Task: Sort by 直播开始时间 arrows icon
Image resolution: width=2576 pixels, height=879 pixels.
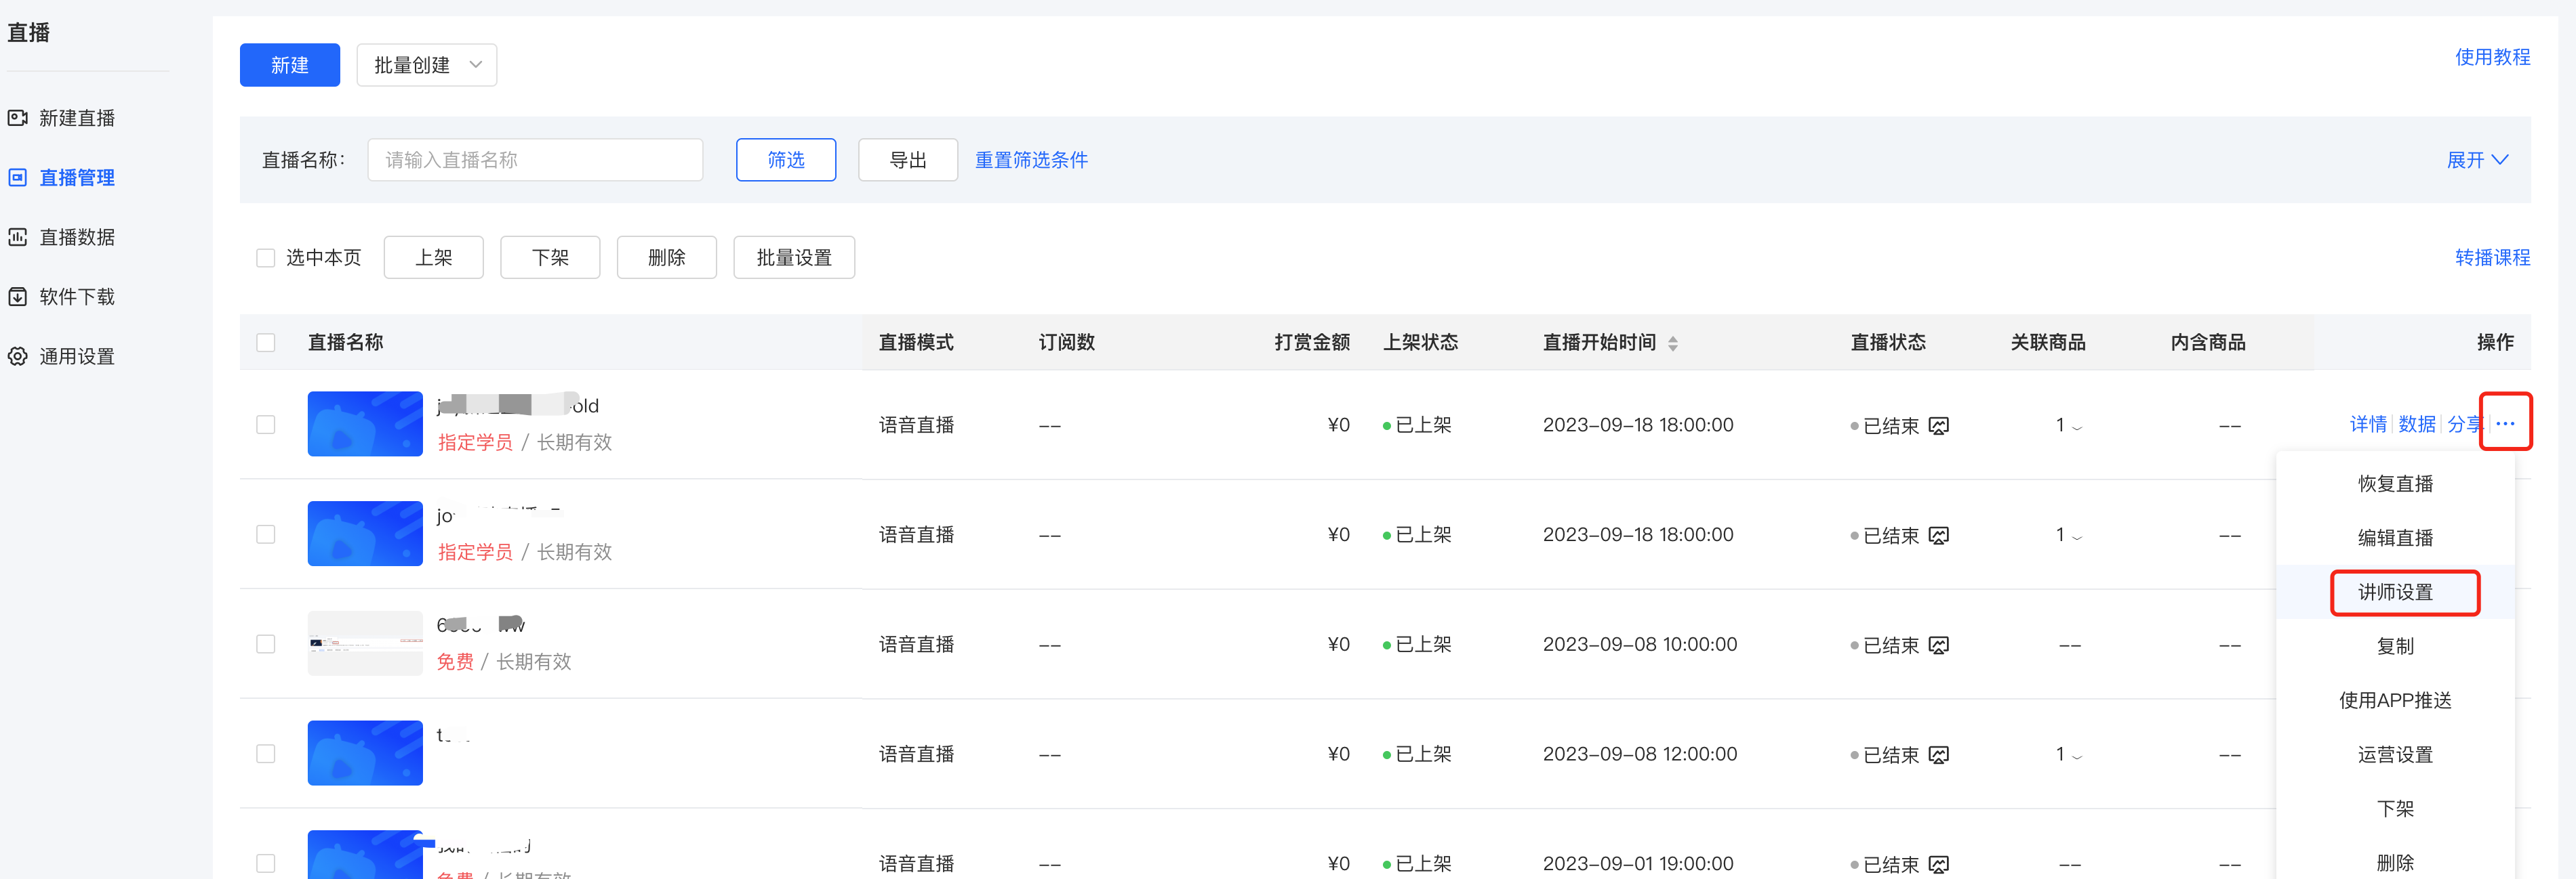Action: [1673, 343]
